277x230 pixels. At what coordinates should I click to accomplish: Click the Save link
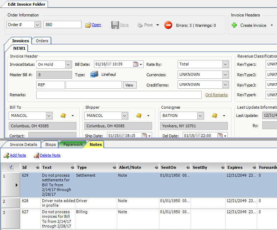124,25
